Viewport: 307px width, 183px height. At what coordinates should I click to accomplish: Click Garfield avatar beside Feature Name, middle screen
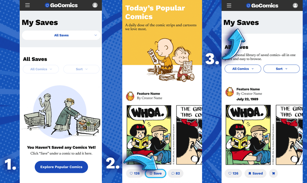point(130,96)
